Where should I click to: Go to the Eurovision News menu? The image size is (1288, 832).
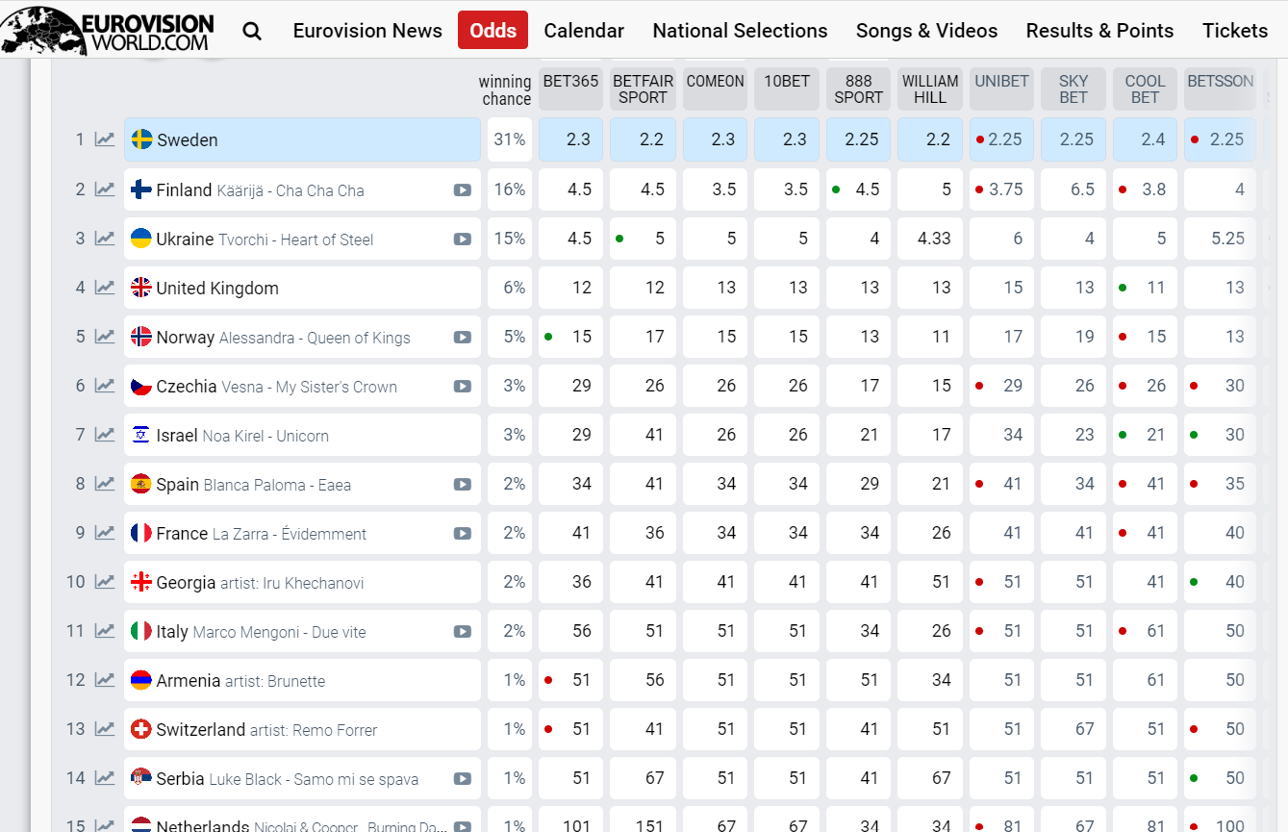pos(367,31)
